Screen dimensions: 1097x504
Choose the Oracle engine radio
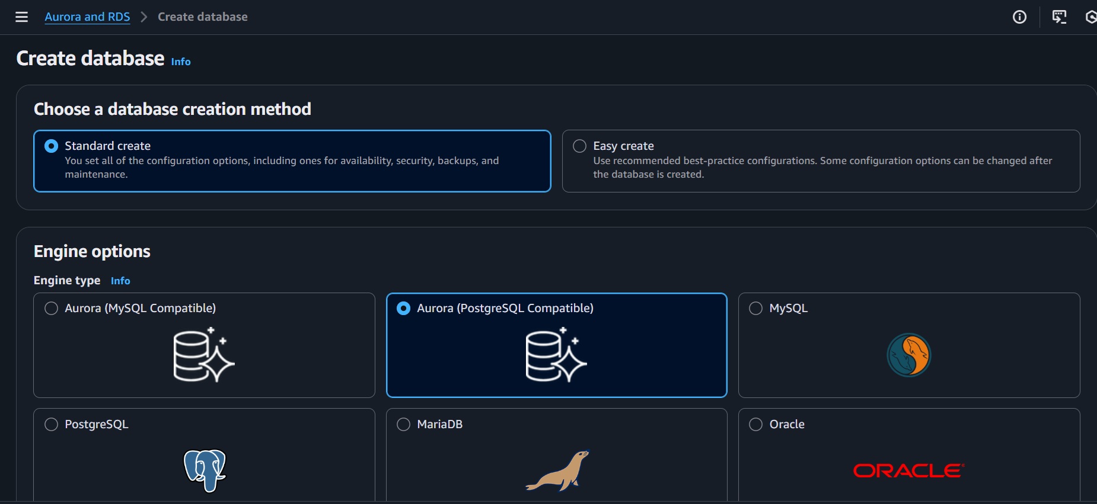coord(756,424)
